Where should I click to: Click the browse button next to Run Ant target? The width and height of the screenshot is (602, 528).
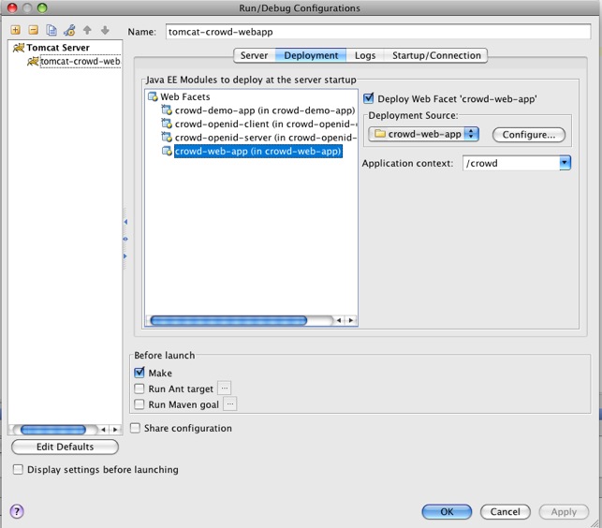point(224,389)
